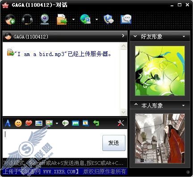Open the font settings letter A icon
The image size is (193, 177).
click(x=8, y=123)
